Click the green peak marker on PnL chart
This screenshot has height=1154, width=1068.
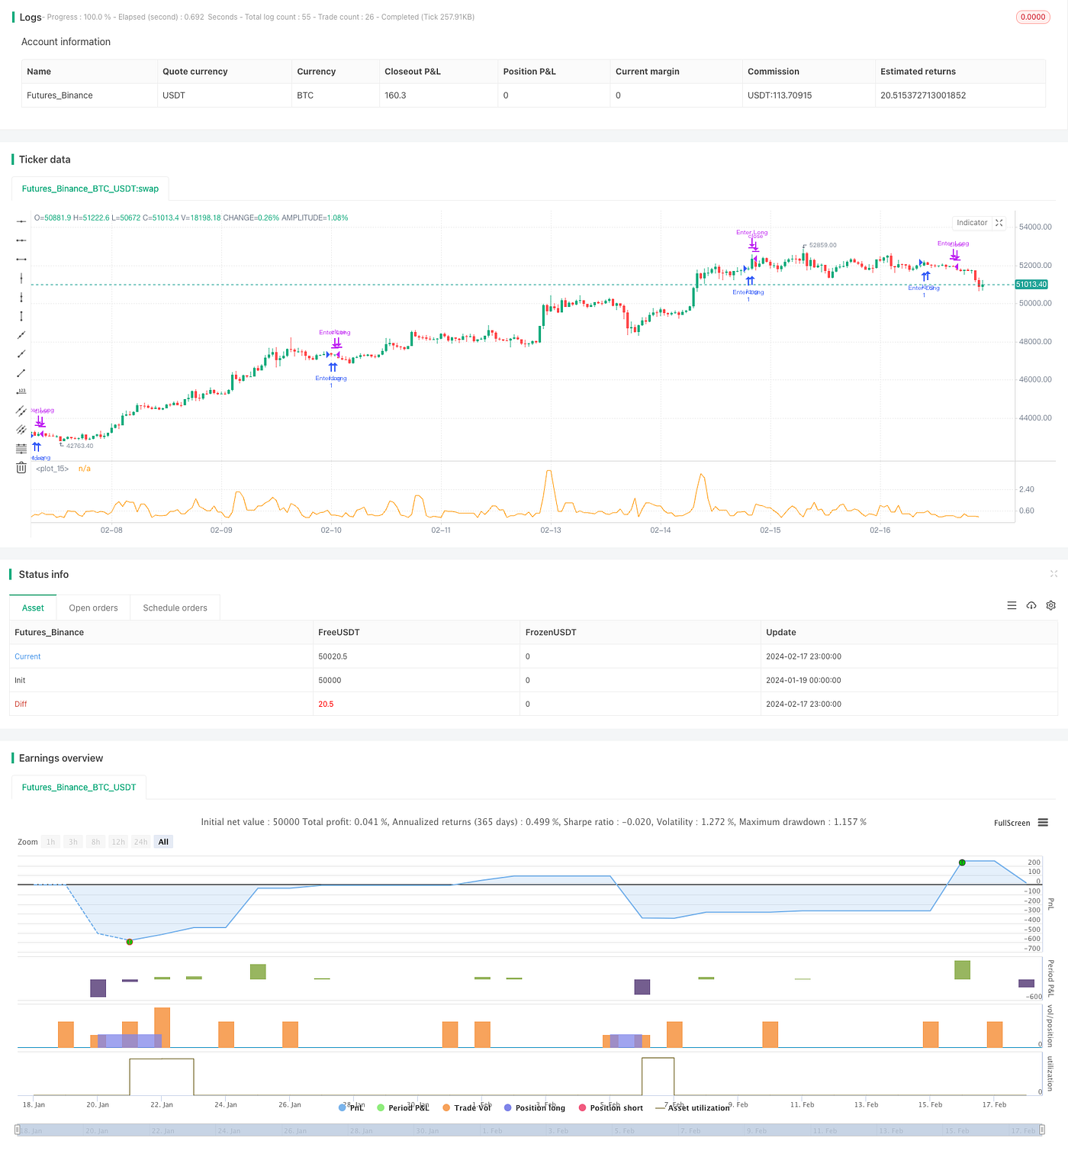click(x=962, y=862)
